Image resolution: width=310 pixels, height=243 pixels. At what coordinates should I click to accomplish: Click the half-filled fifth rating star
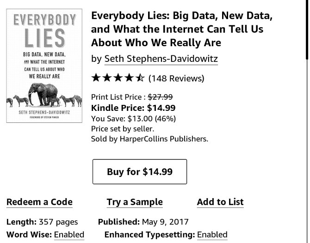[x=140, y=78]
